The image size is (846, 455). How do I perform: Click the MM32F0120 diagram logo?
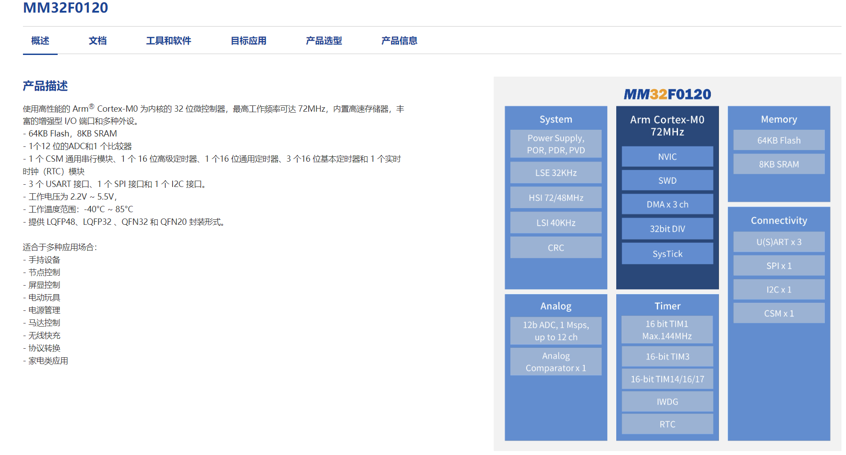point(667,94)
